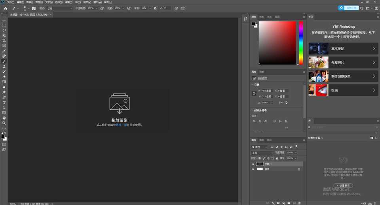This screenshot has width=380, height=205.
Task: Select the Layer 1 thumbnail
Action: coord(260,164)
